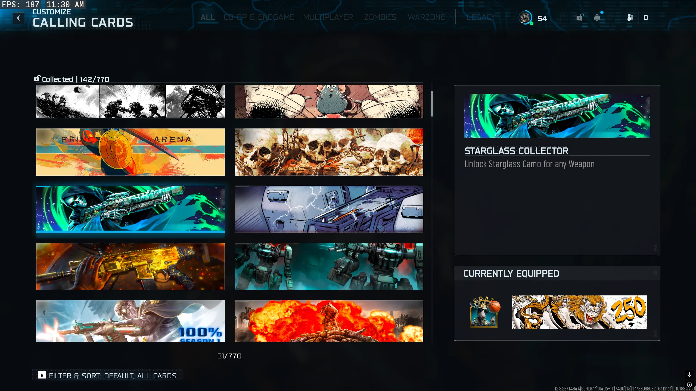This screenshot has width=696, height=391.
Task: Select the LEGACY tab
Action: [x=481, y=17]
